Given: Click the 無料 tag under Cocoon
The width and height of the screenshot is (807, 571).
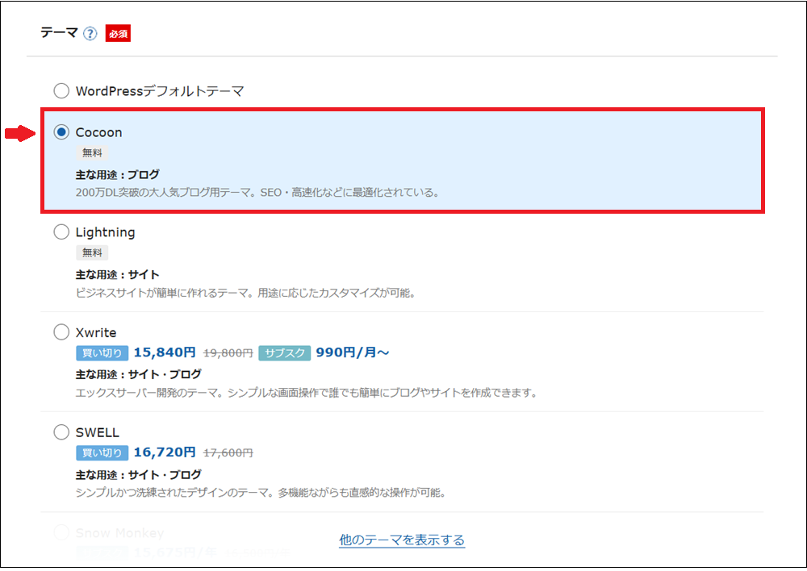Looking at the screenshot, I should (92, 152).
